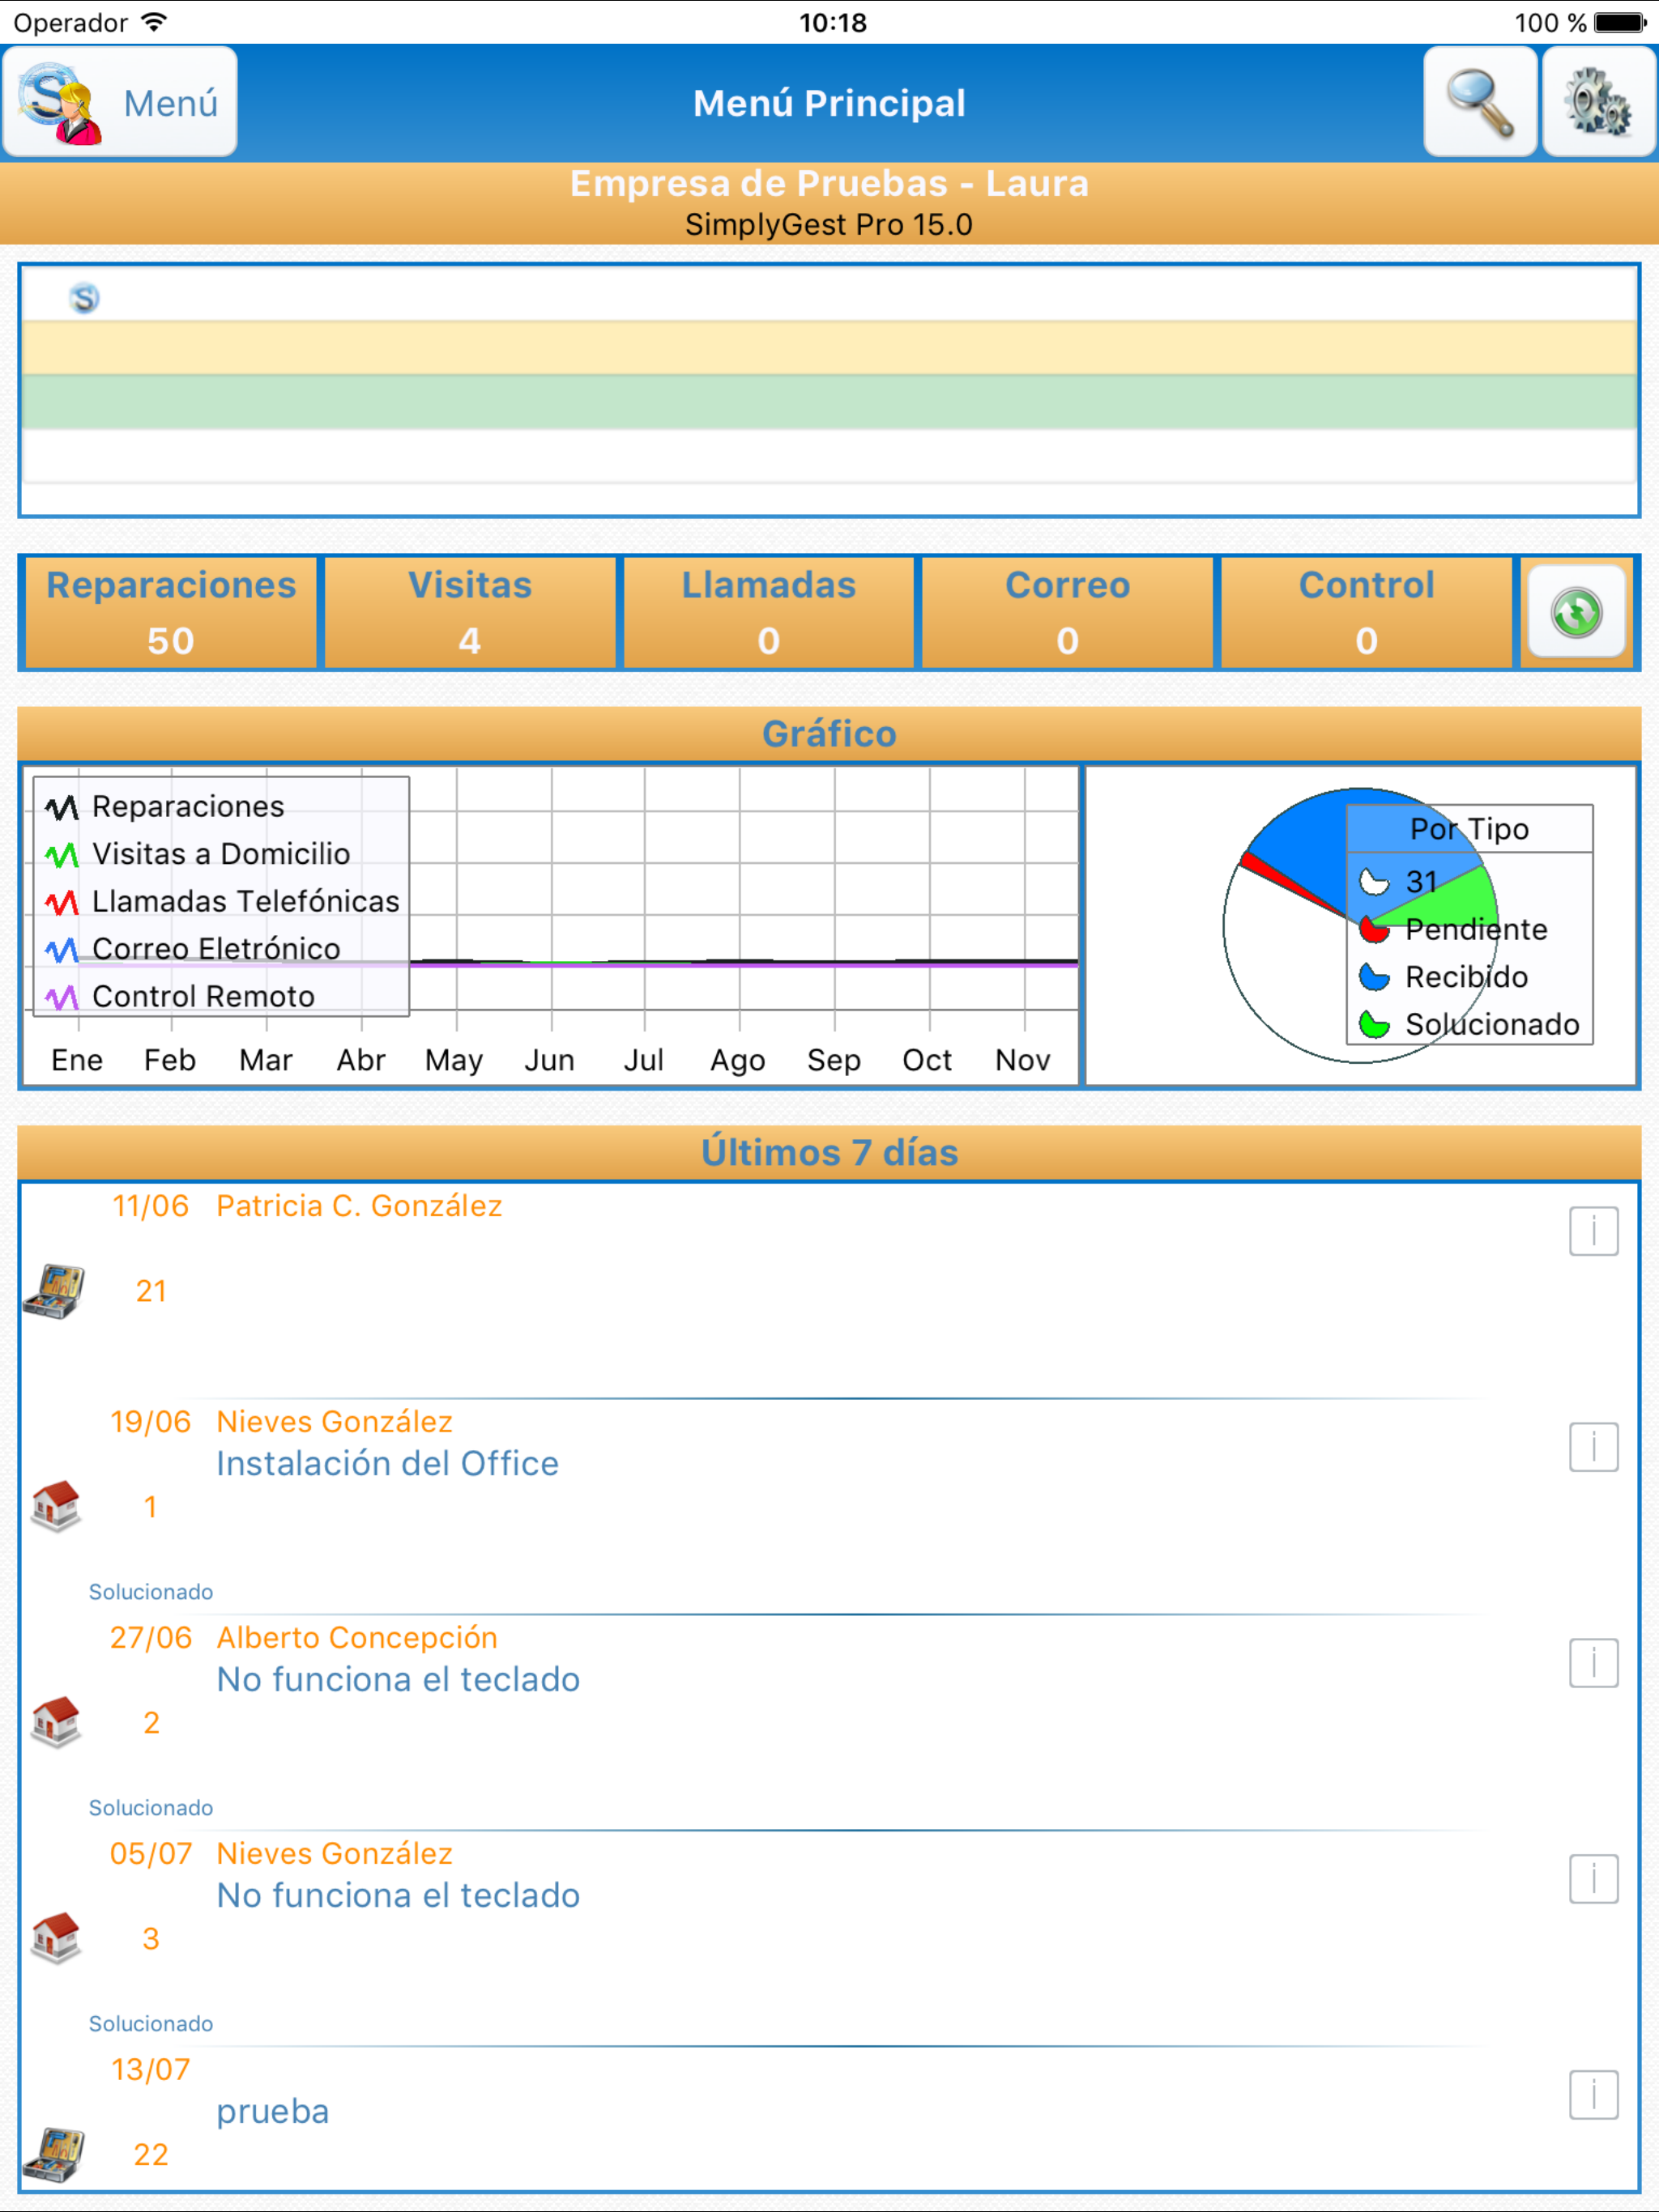The height and width of the screenshot is (2212, 1659).
Task: Tap the battery indicator in status bar
Action: pyautogui.click(x=1620, y=22)
